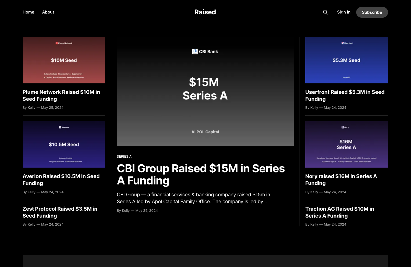Open Userfront Raised $5.3M headline

(x=345, y=96)
